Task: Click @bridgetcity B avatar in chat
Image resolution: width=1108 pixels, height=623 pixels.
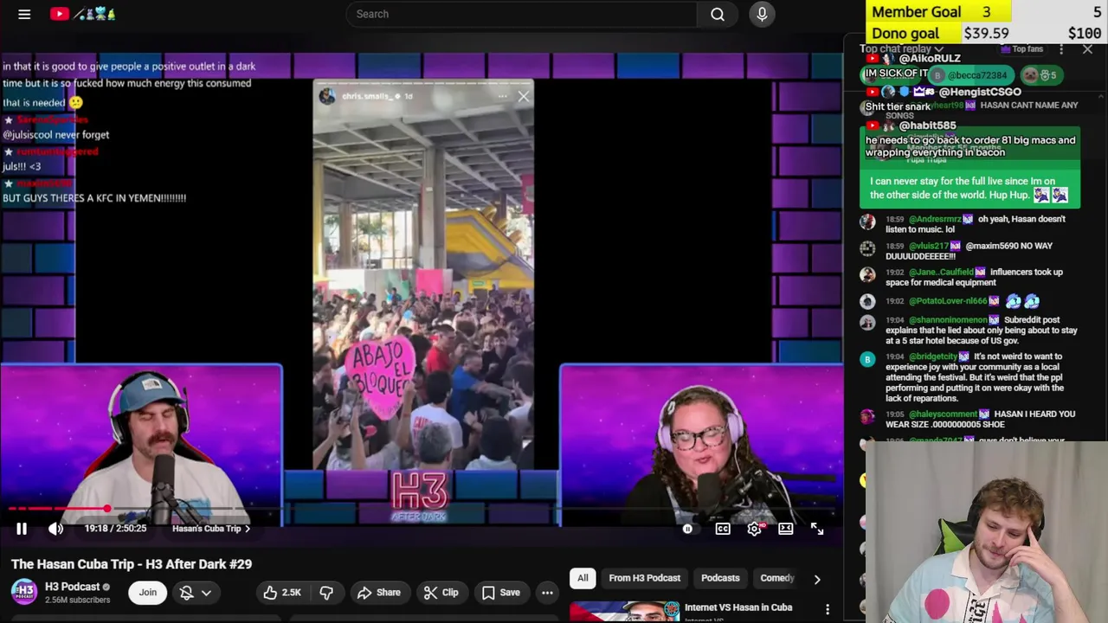Action: pos(867,359)
